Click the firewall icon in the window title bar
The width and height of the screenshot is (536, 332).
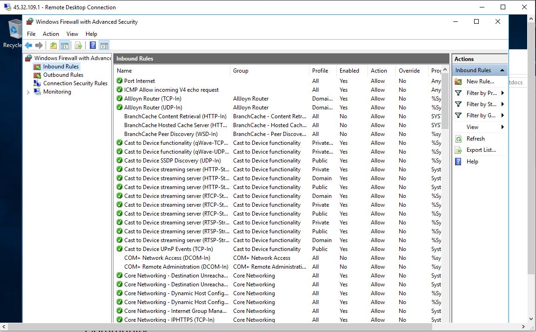click(30, 21)
